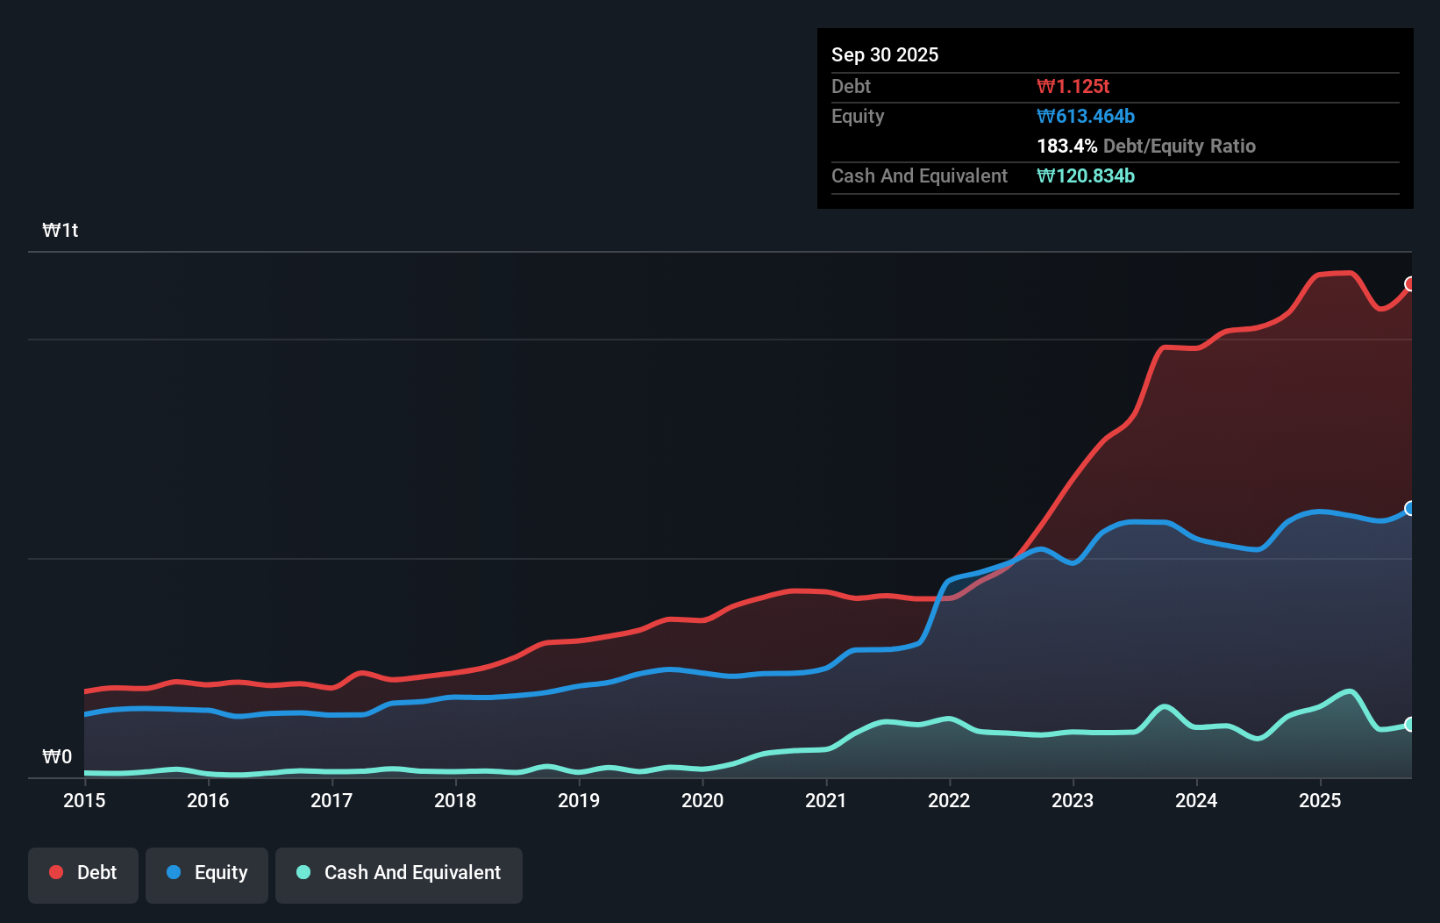
Task: Click the red Debt value ₩1.125t
Action: click(x=1073, y=86)
